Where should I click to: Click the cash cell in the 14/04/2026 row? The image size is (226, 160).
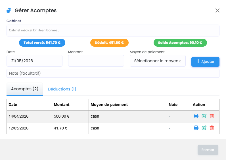[128, 116]
